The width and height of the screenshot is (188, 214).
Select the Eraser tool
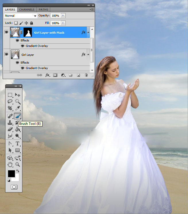pyautogui.click(x=10, y=129)
